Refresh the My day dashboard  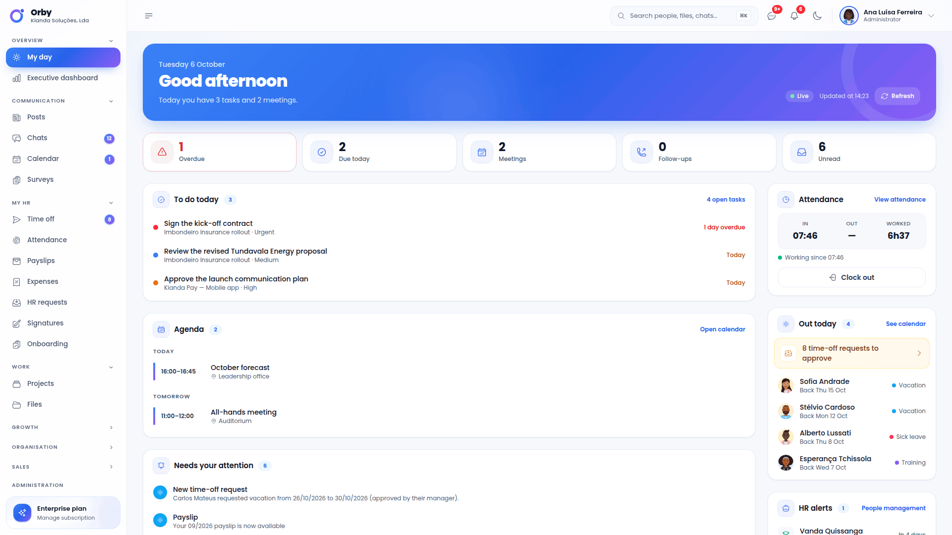897,96
